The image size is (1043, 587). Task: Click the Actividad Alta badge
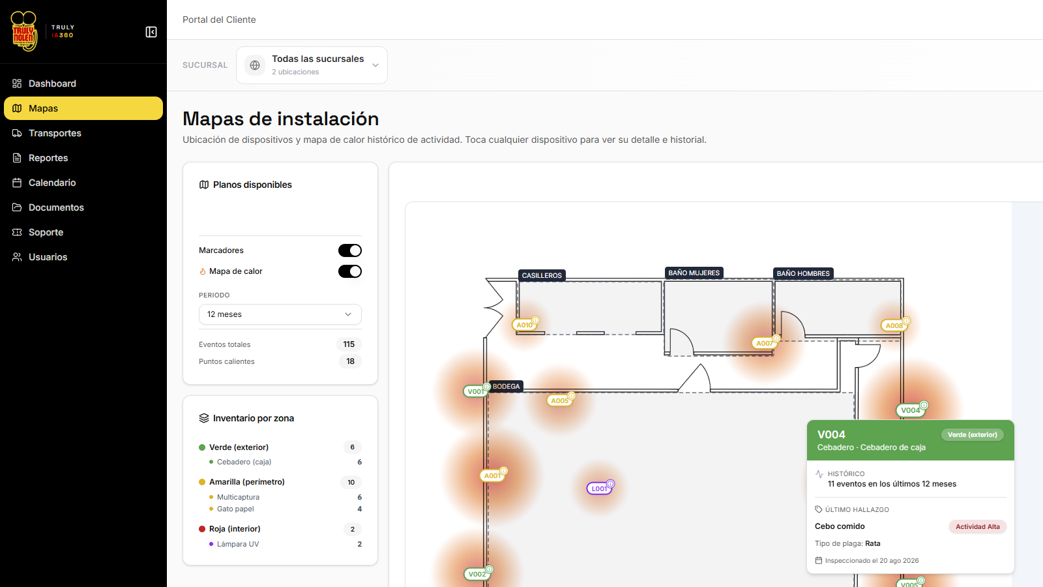[977, 526]
